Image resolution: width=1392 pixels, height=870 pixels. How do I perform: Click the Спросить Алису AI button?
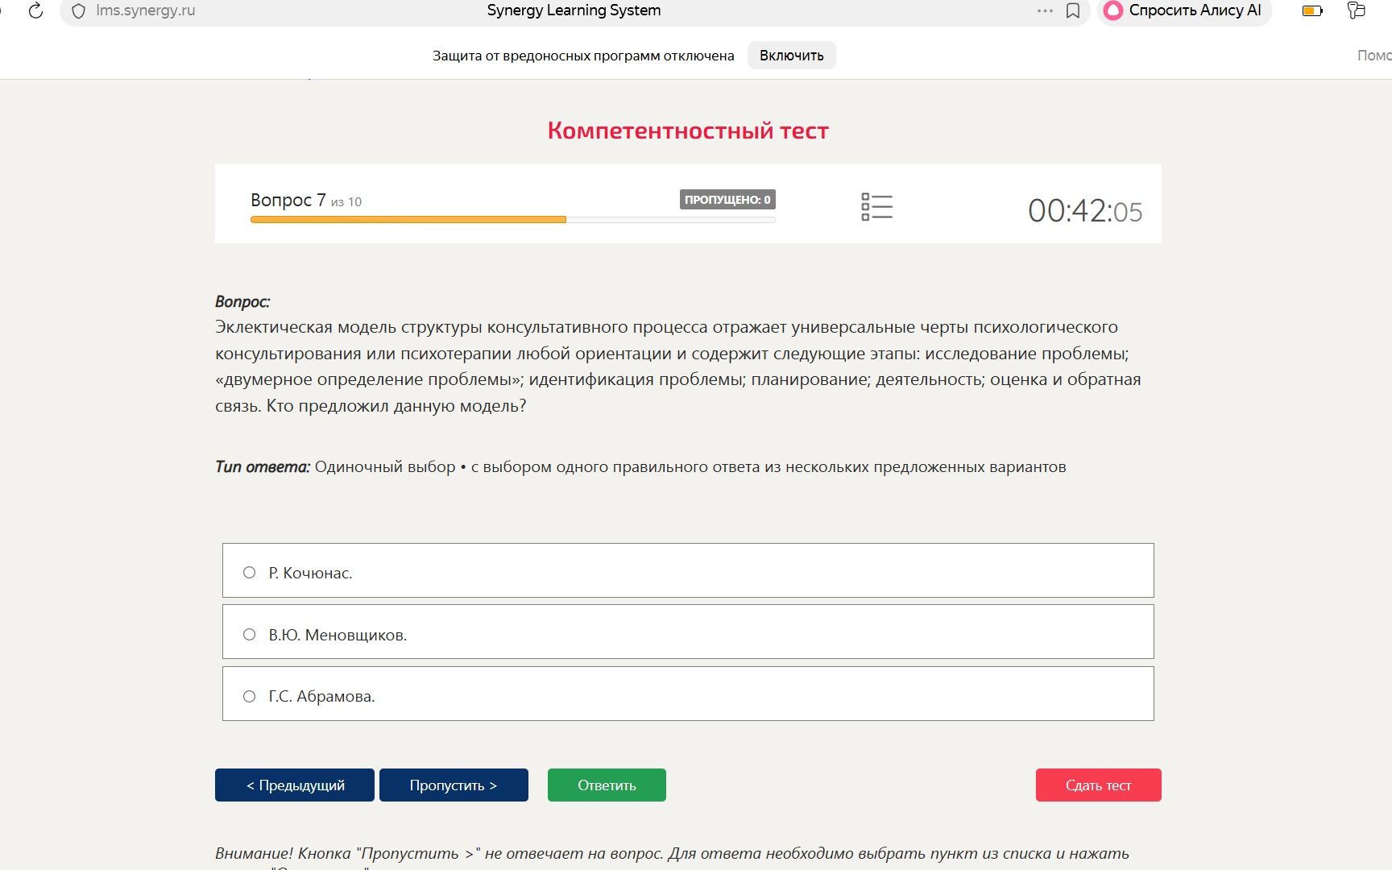pyautogui.click(x=1185, y=11)
